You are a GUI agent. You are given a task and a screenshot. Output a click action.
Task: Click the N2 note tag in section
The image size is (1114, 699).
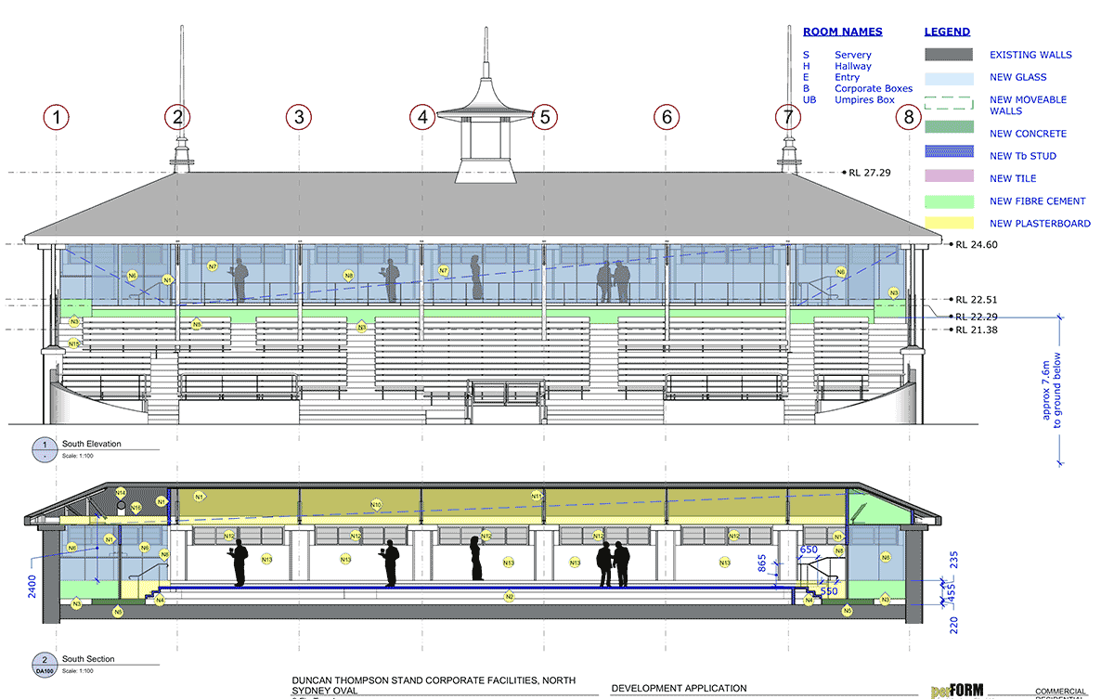pyautogui.click(x=509, y=597)
